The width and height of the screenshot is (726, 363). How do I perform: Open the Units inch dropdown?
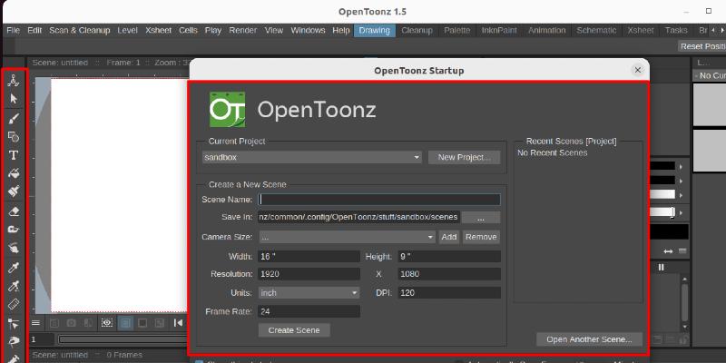[309, 293]
